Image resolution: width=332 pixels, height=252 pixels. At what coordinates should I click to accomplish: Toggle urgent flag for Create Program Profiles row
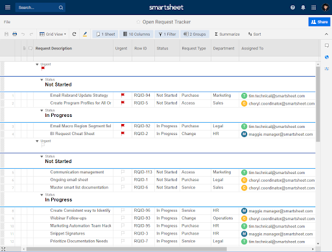pos(123,103)
